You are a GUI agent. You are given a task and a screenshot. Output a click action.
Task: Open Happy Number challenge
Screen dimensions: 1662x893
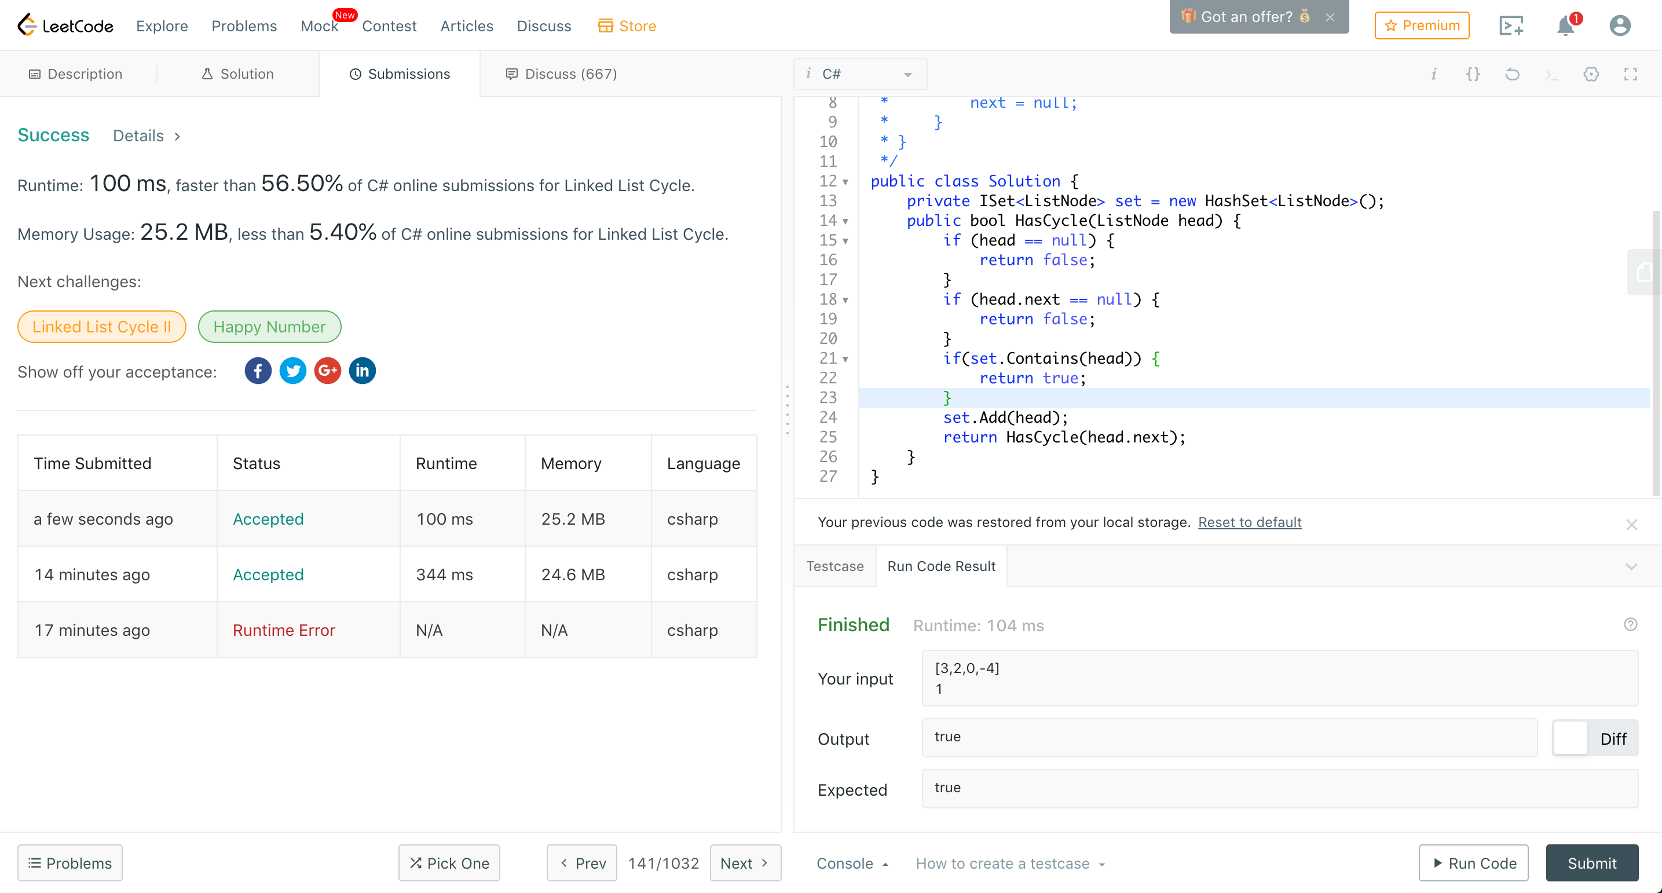click(x=270, y=327)
